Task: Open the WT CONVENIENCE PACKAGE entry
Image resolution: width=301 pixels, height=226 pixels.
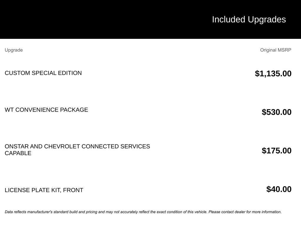Action: tap(46, 110)
